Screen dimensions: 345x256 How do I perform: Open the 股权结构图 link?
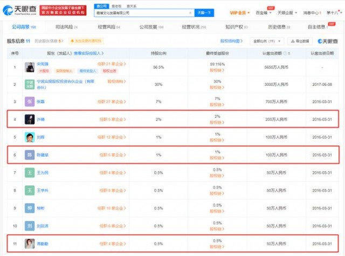231,41
